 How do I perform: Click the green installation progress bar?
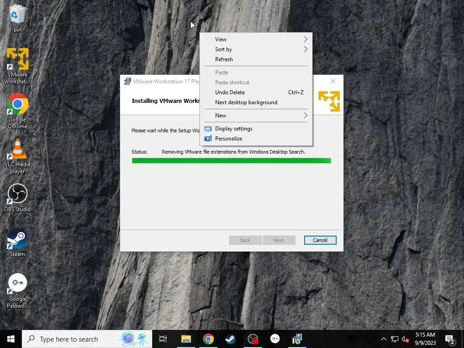point(232,161)
